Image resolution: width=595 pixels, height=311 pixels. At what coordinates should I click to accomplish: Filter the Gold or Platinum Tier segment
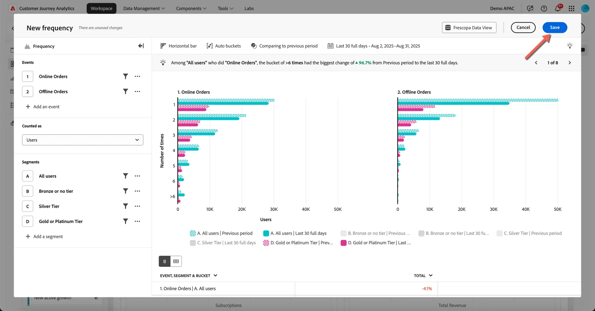tap(126, 221)
